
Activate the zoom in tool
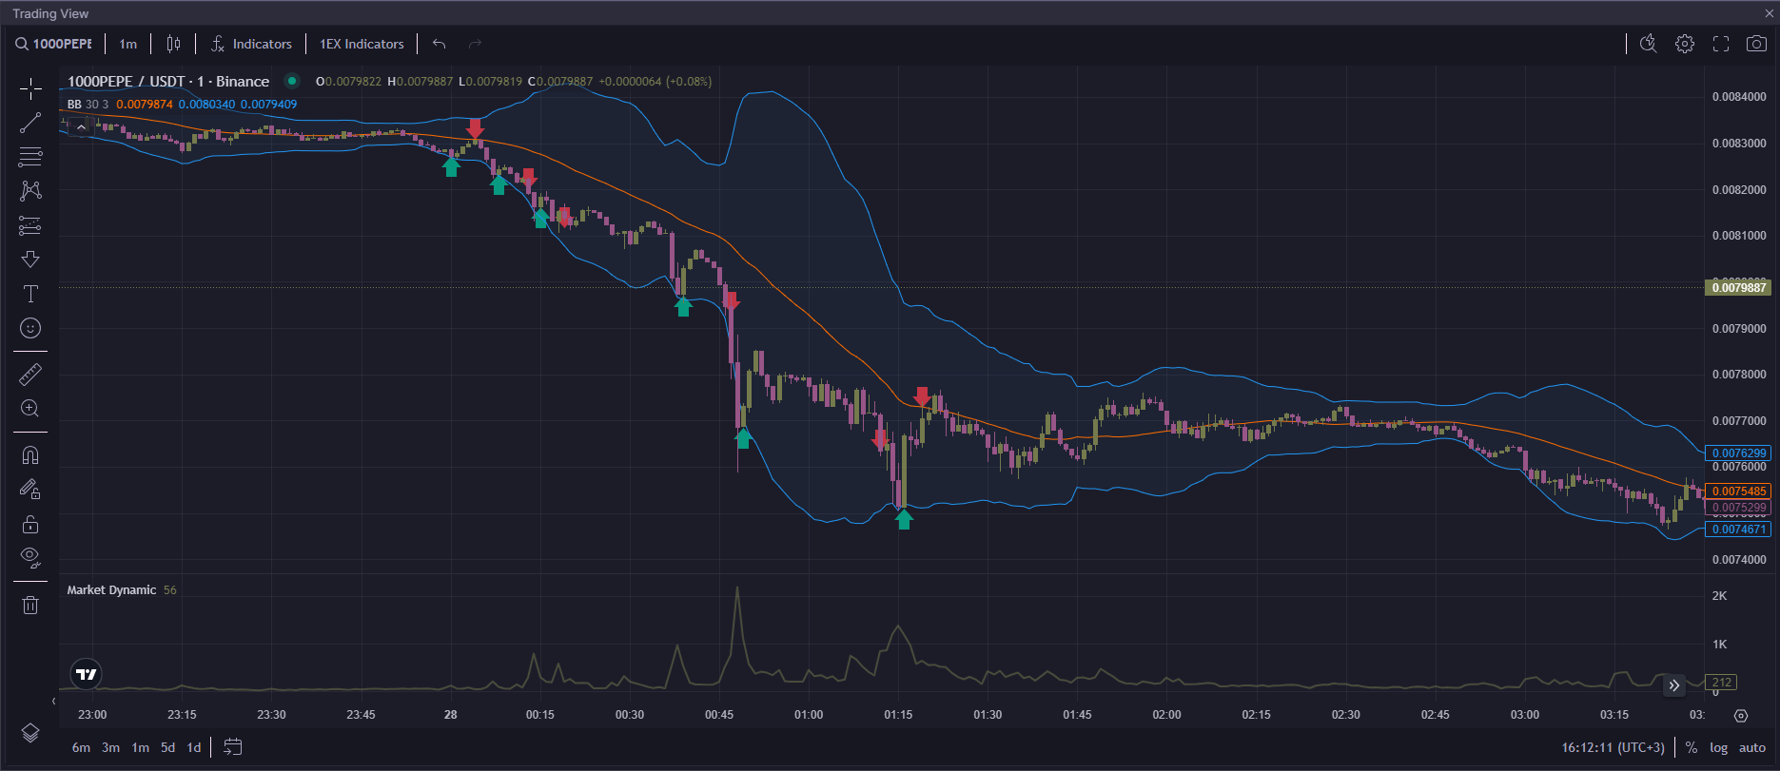pyautogui.click(x=30, y=409)
